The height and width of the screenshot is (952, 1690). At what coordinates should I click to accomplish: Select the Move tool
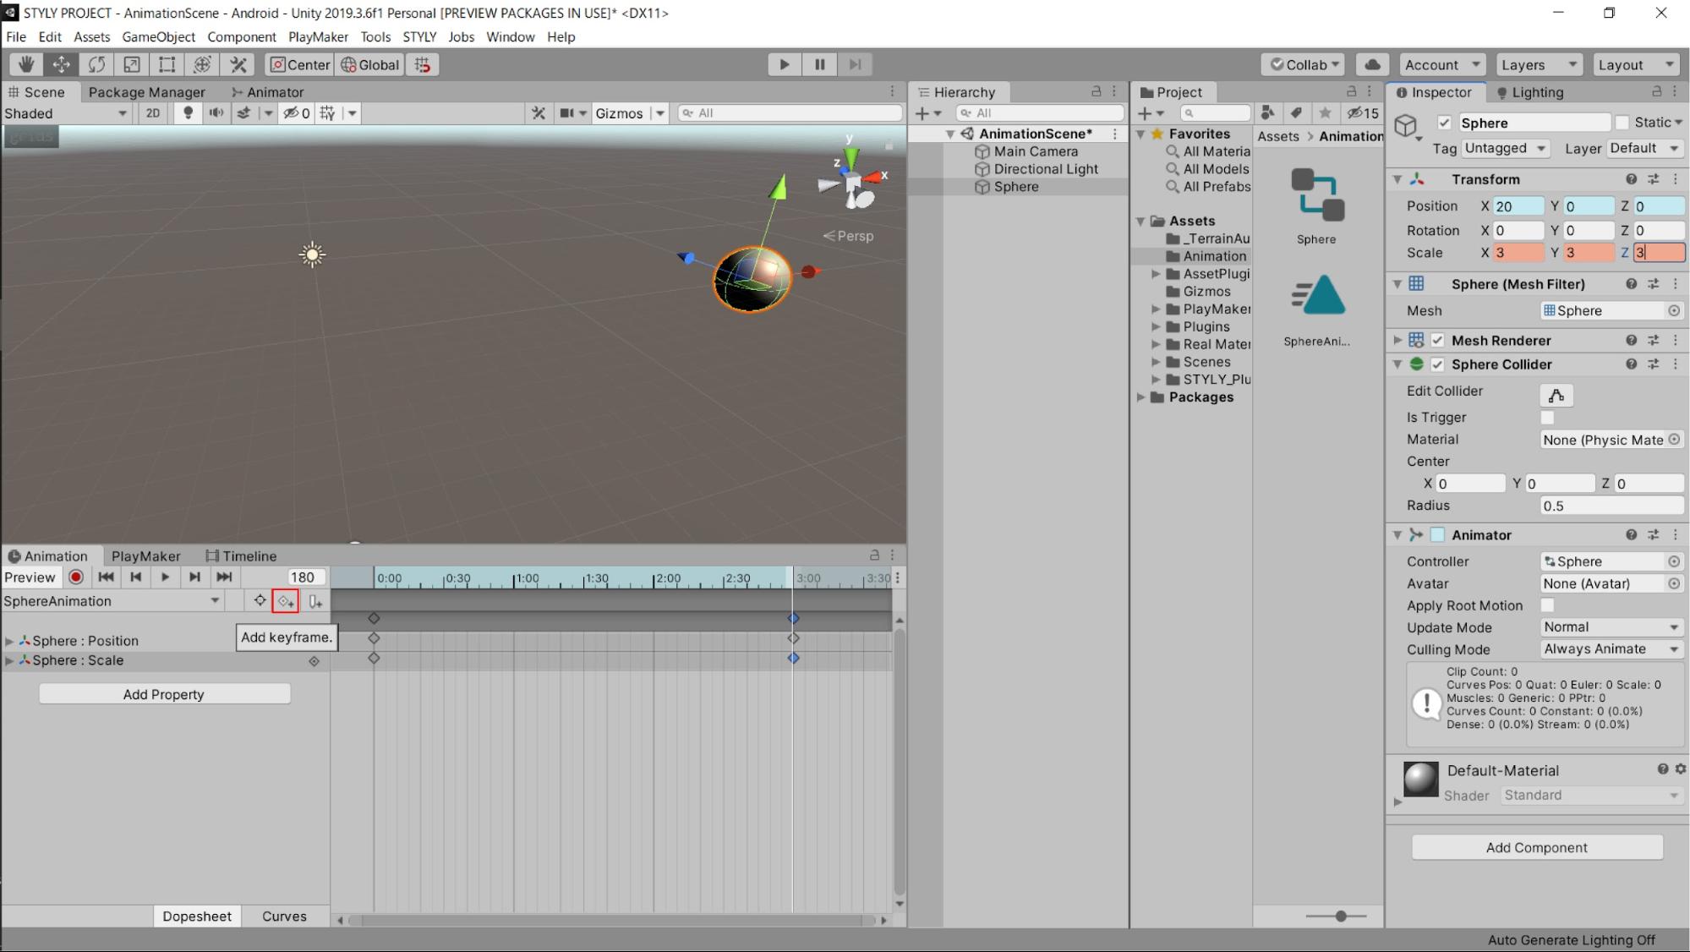coord(62,64)
